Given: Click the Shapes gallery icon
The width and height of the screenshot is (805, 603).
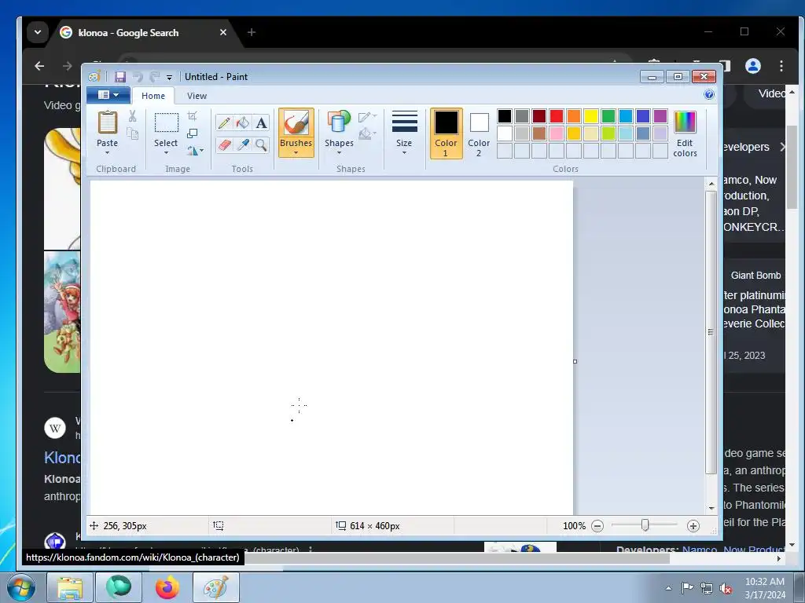Looking at the screenshot, I should coord(339,123).
